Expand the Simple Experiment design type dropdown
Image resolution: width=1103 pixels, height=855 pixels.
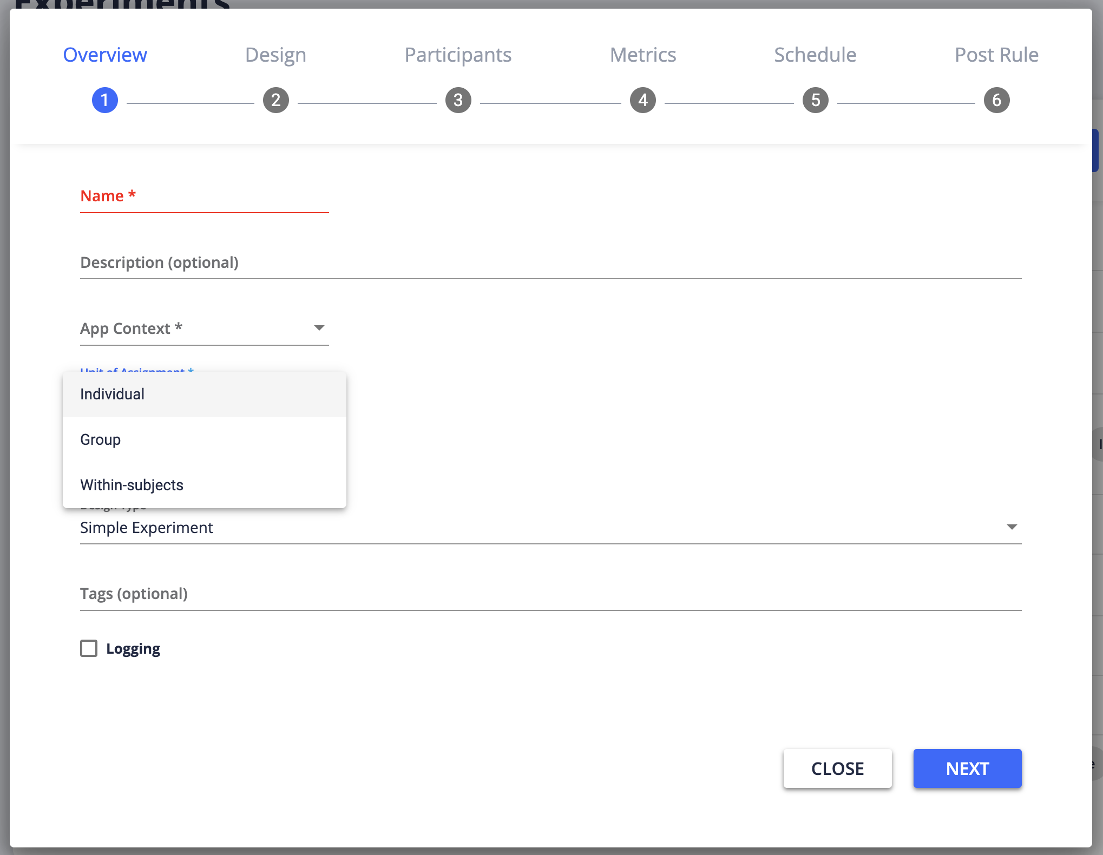[1012, 527]
